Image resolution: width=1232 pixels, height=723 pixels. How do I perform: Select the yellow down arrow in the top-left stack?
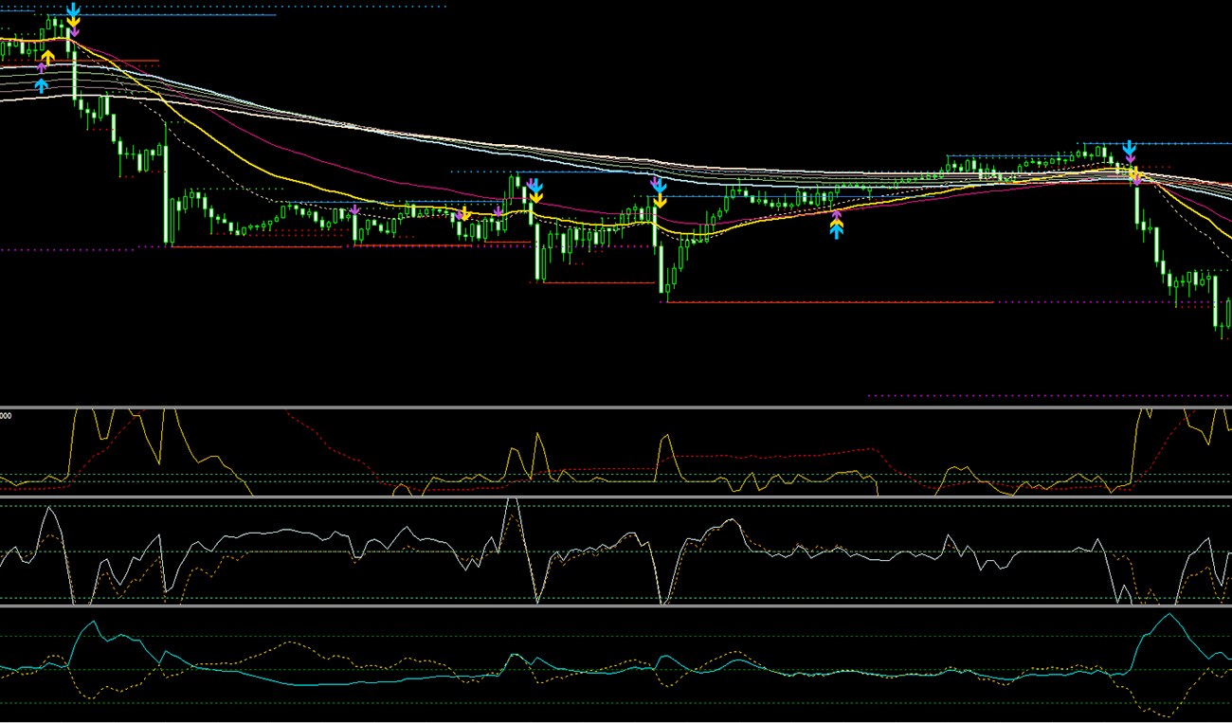coord(73,21)
